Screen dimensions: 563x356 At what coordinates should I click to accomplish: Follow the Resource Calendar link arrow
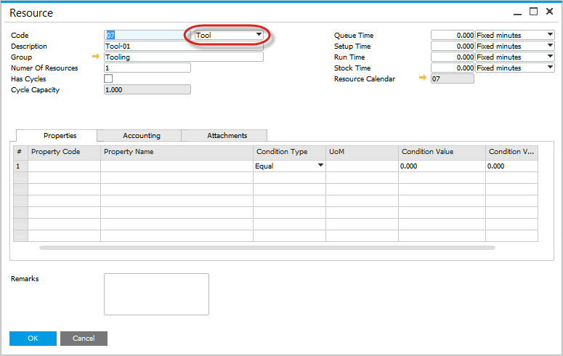[423, 78]
